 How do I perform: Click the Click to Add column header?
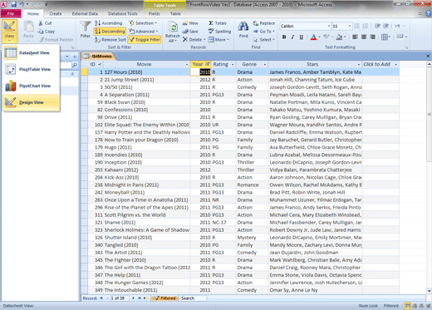pos(380,64)
